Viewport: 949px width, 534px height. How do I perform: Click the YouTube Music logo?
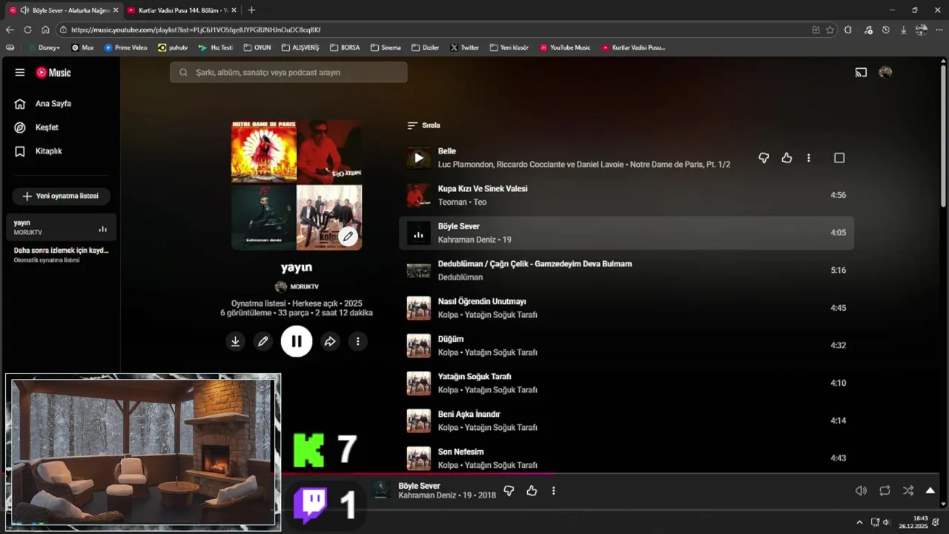point(53,73)
